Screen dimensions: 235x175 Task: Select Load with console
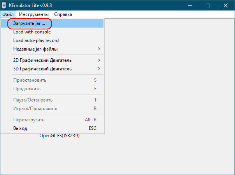52,32
